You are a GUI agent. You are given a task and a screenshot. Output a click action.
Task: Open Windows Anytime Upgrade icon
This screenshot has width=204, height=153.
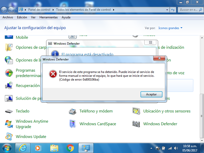(9, 124)
